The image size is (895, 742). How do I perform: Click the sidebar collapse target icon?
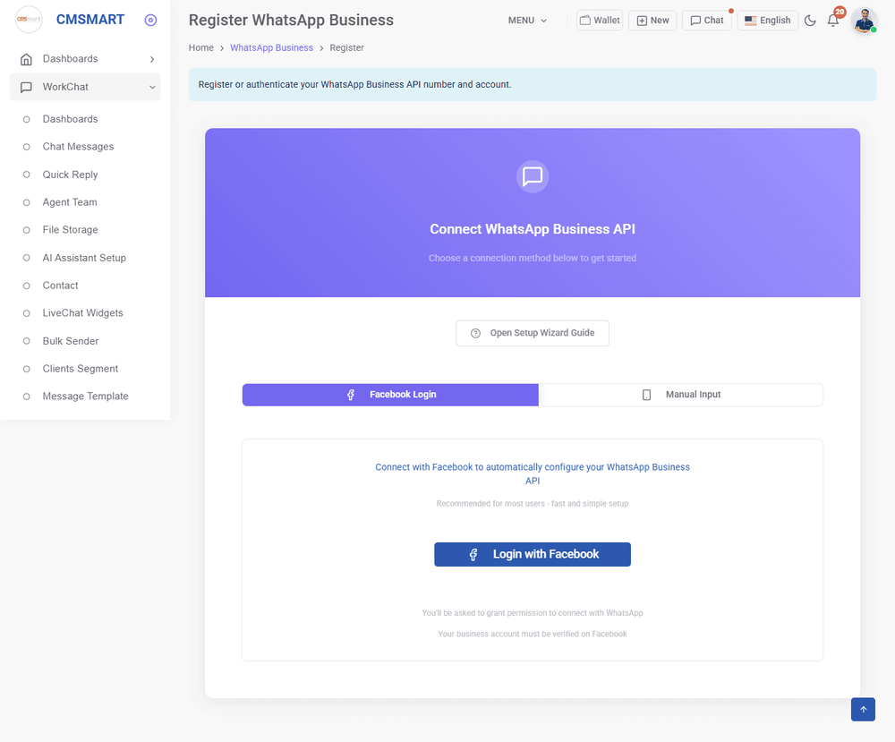click(150, 20)
